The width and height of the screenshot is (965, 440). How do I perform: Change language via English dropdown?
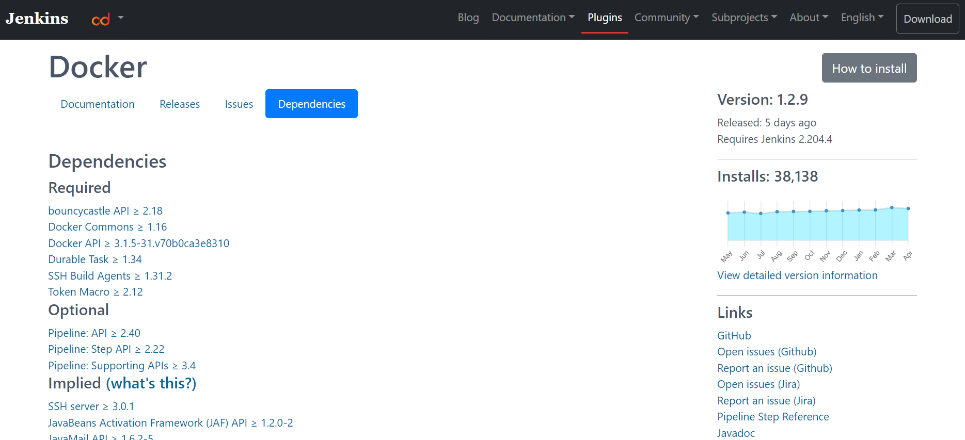pos(862,18)
